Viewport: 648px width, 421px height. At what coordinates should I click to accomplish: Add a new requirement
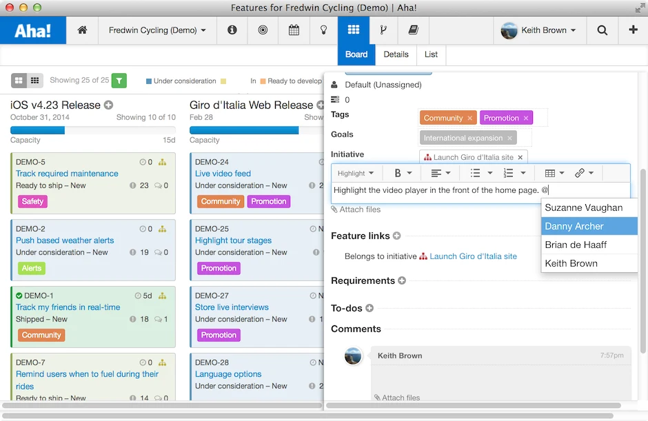(x=402, y=280)
